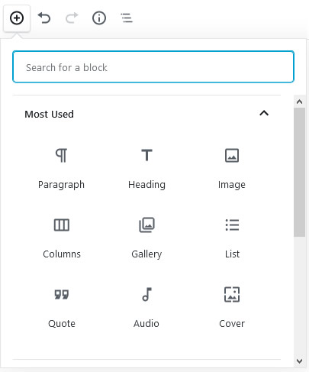
Task: Insert an Audio block
Action: [146, 307]
